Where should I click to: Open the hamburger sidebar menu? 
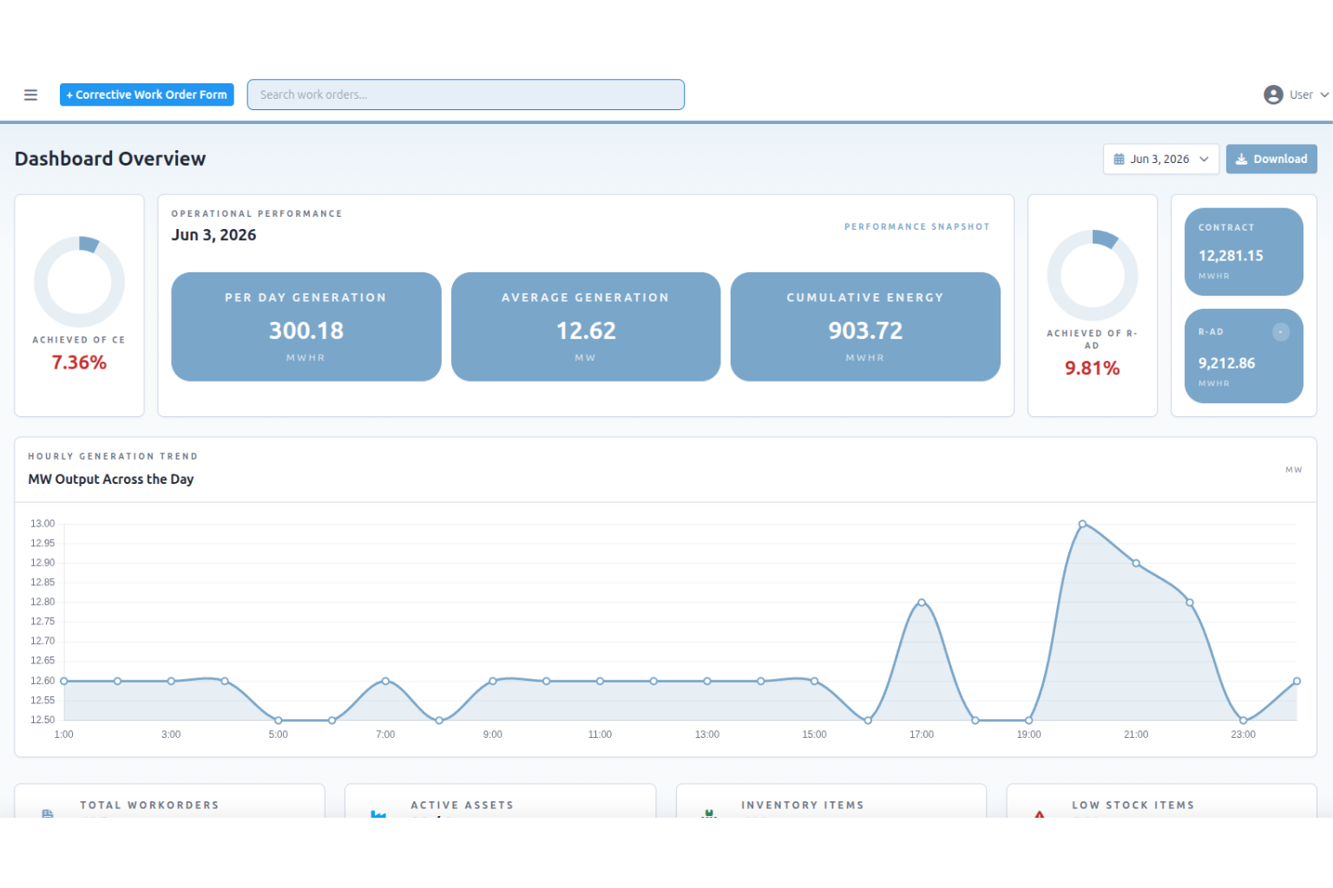30,95
